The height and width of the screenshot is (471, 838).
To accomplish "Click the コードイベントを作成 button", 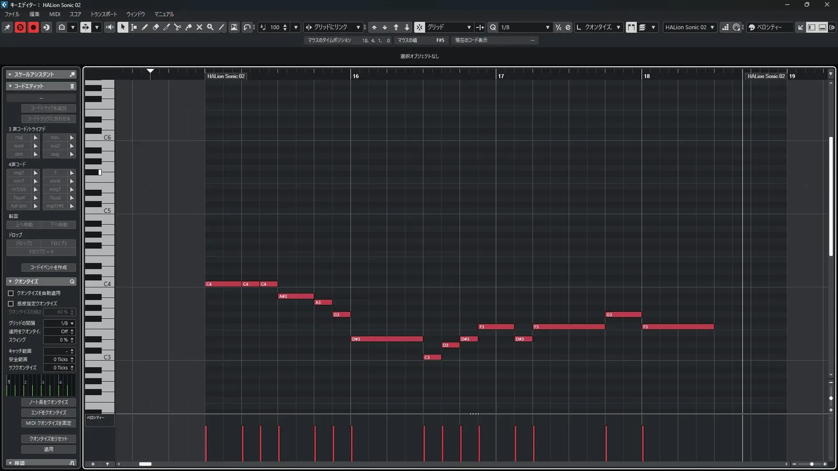I will [48, 267].
